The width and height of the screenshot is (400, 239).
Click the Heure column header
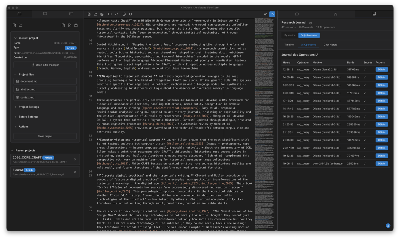[287, 62]
